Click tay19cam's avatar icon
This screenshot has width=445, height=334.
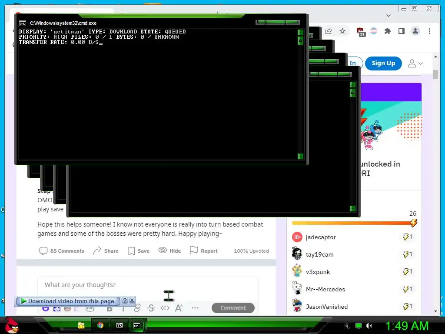click(297, 253)
